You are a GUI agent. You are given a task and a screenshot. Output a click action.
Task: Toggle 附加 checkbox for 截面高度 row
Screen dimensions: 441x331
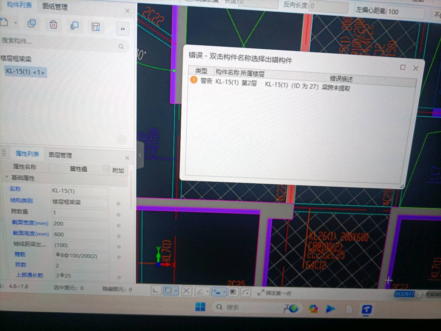tap(119, 236)
